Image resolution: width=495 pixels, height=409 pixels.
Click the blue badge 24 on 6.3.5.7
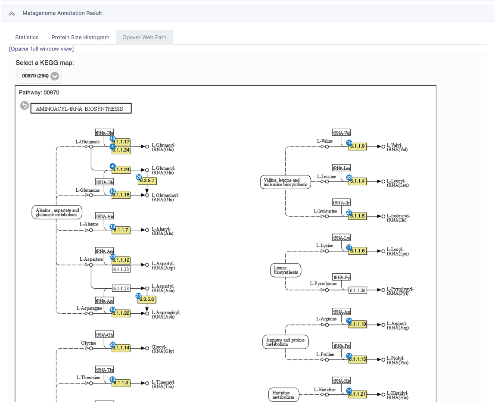(x=139, y=177)
